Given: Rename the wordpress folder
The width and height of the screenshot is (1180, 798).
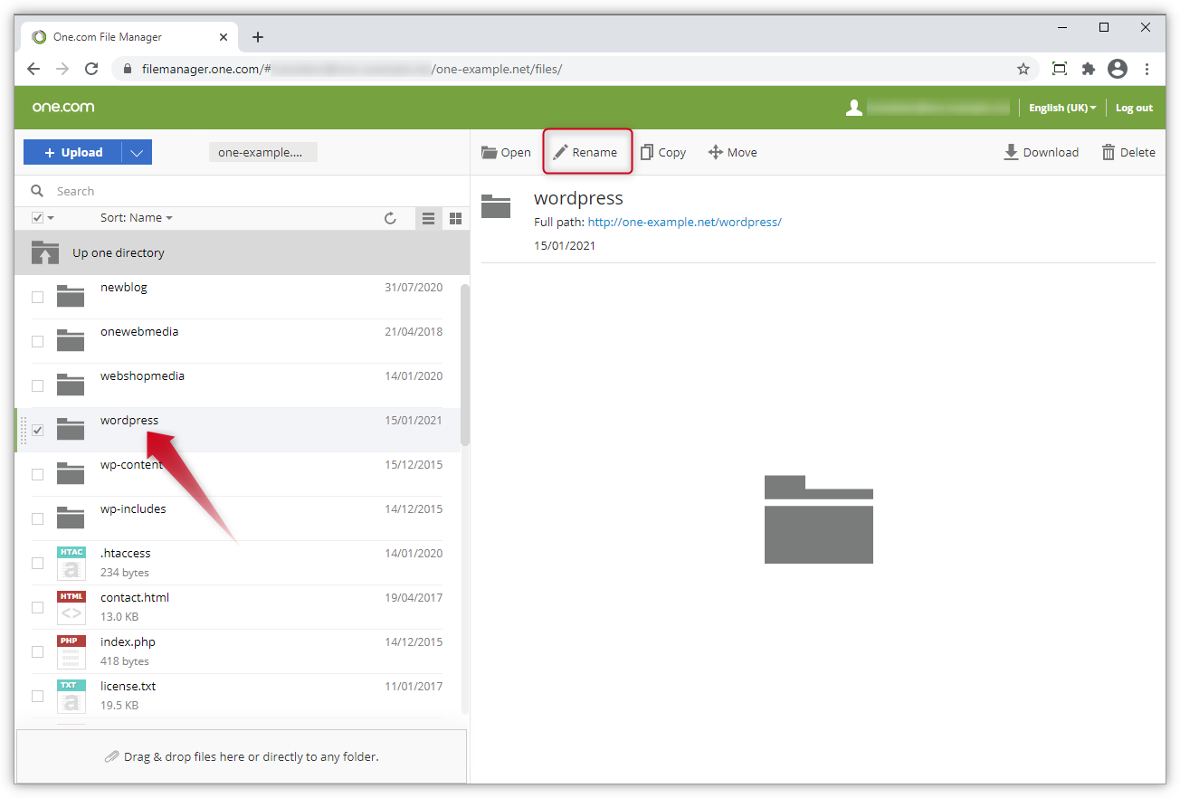Looking at the screenshot, I should (x=586, y=151).
